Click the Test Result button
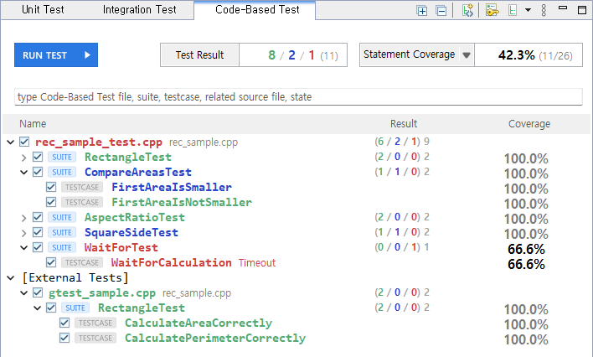Viewport: 593px width, 357px height. click(x=199, y=55)
